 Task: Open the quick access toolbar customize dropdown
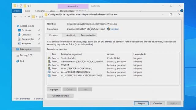(28, 6)
